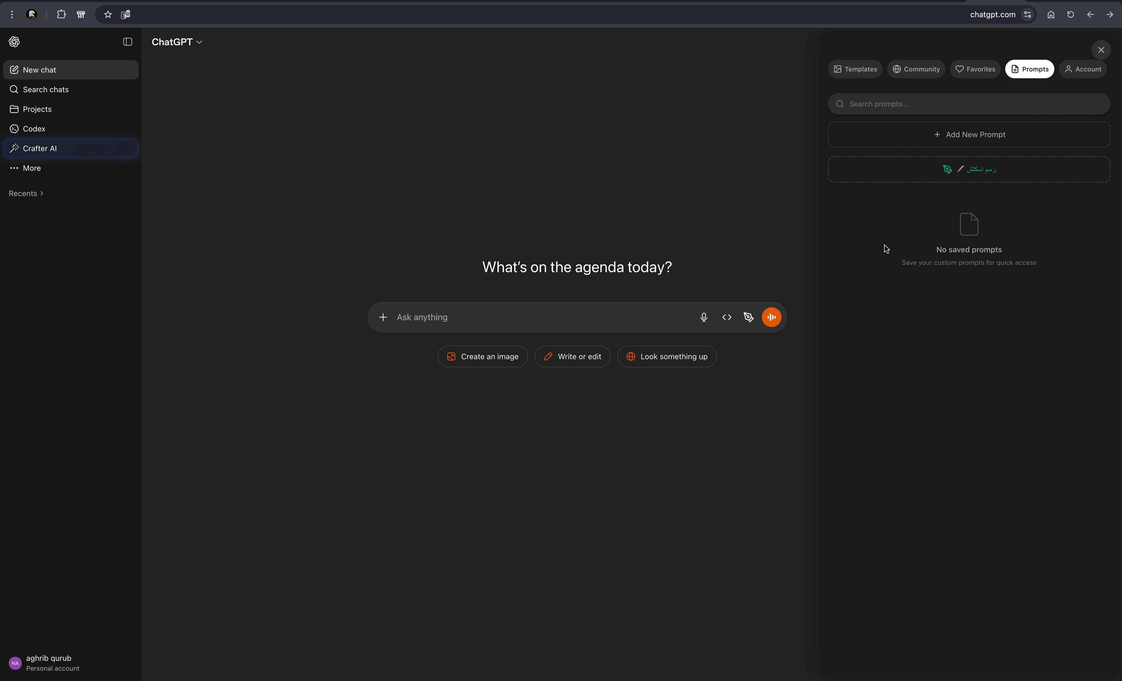The image size is (1122, 681).
Task: Click Add New Prompt button
Action: [969, 135]
